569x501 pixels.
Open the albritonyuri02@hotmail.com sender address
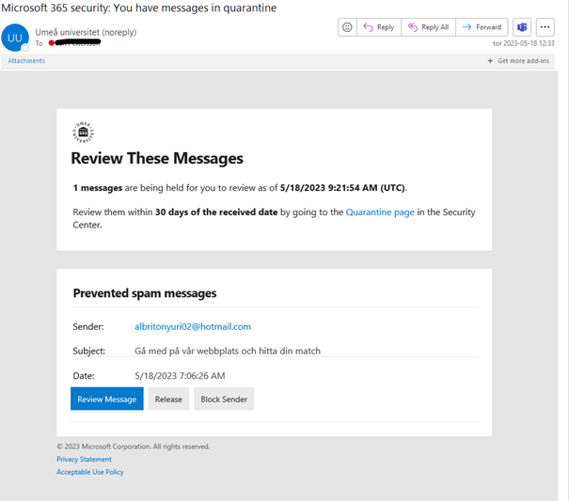pyautogui.click(x=193, y=326)
